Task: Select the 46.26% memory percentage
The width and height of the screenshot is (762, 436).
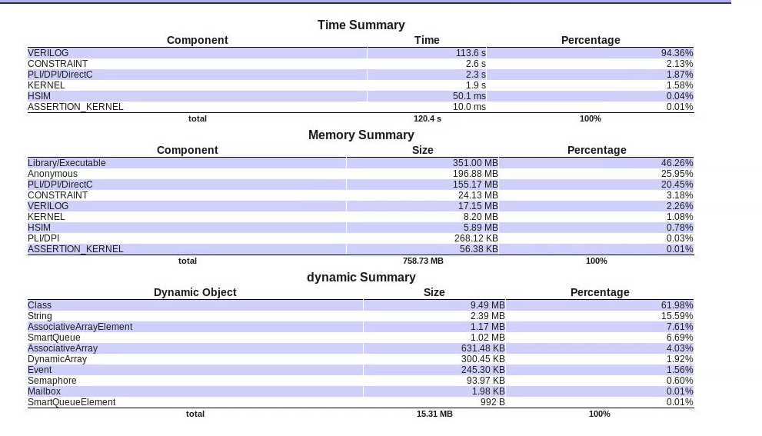Action: pos(677,163)
